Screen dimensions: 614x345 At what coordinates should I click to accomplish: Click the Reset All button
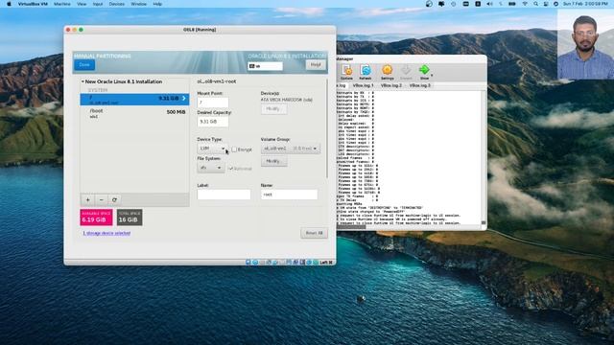[x=314, y=233]
